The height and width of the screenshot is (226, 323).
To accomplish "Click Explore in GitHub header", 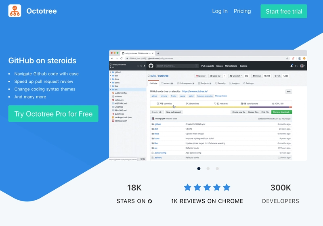I will tap(243, 66).
